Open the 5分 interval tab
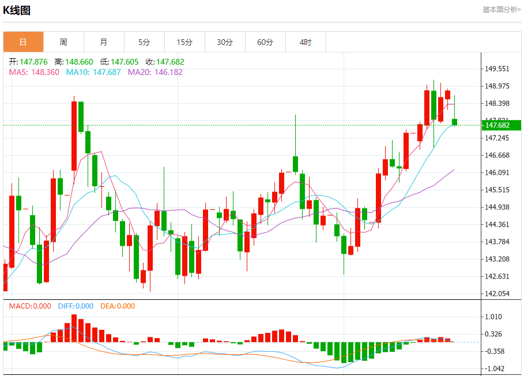Image resolution: width=524 pixels, height=376 pixels. pos(144,42)
